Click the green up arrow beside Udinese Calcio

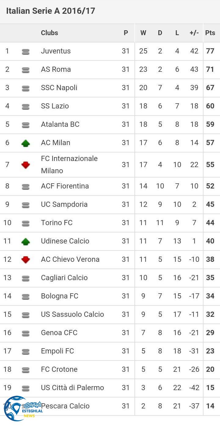pos(26,241)
